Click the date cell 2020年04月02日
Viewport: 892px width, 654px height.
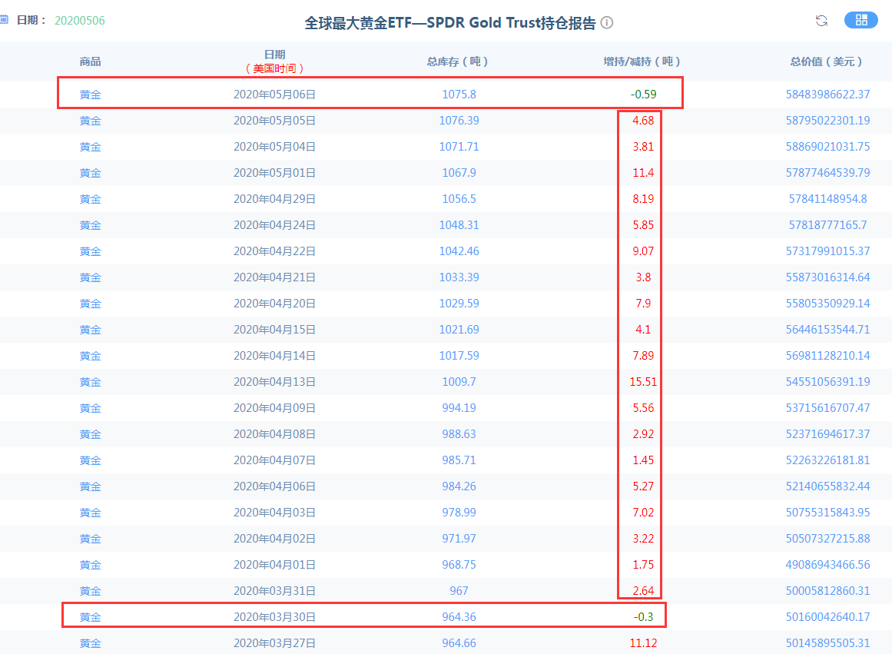click(x=274, y=539)
